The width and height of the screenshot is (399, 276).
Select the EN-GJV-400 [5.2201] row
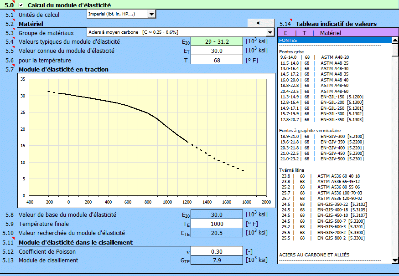(335, 148)
